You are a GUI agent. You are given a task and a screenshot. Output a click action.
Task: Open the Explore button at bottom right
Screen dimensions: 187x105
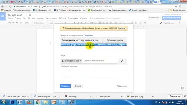182,88
